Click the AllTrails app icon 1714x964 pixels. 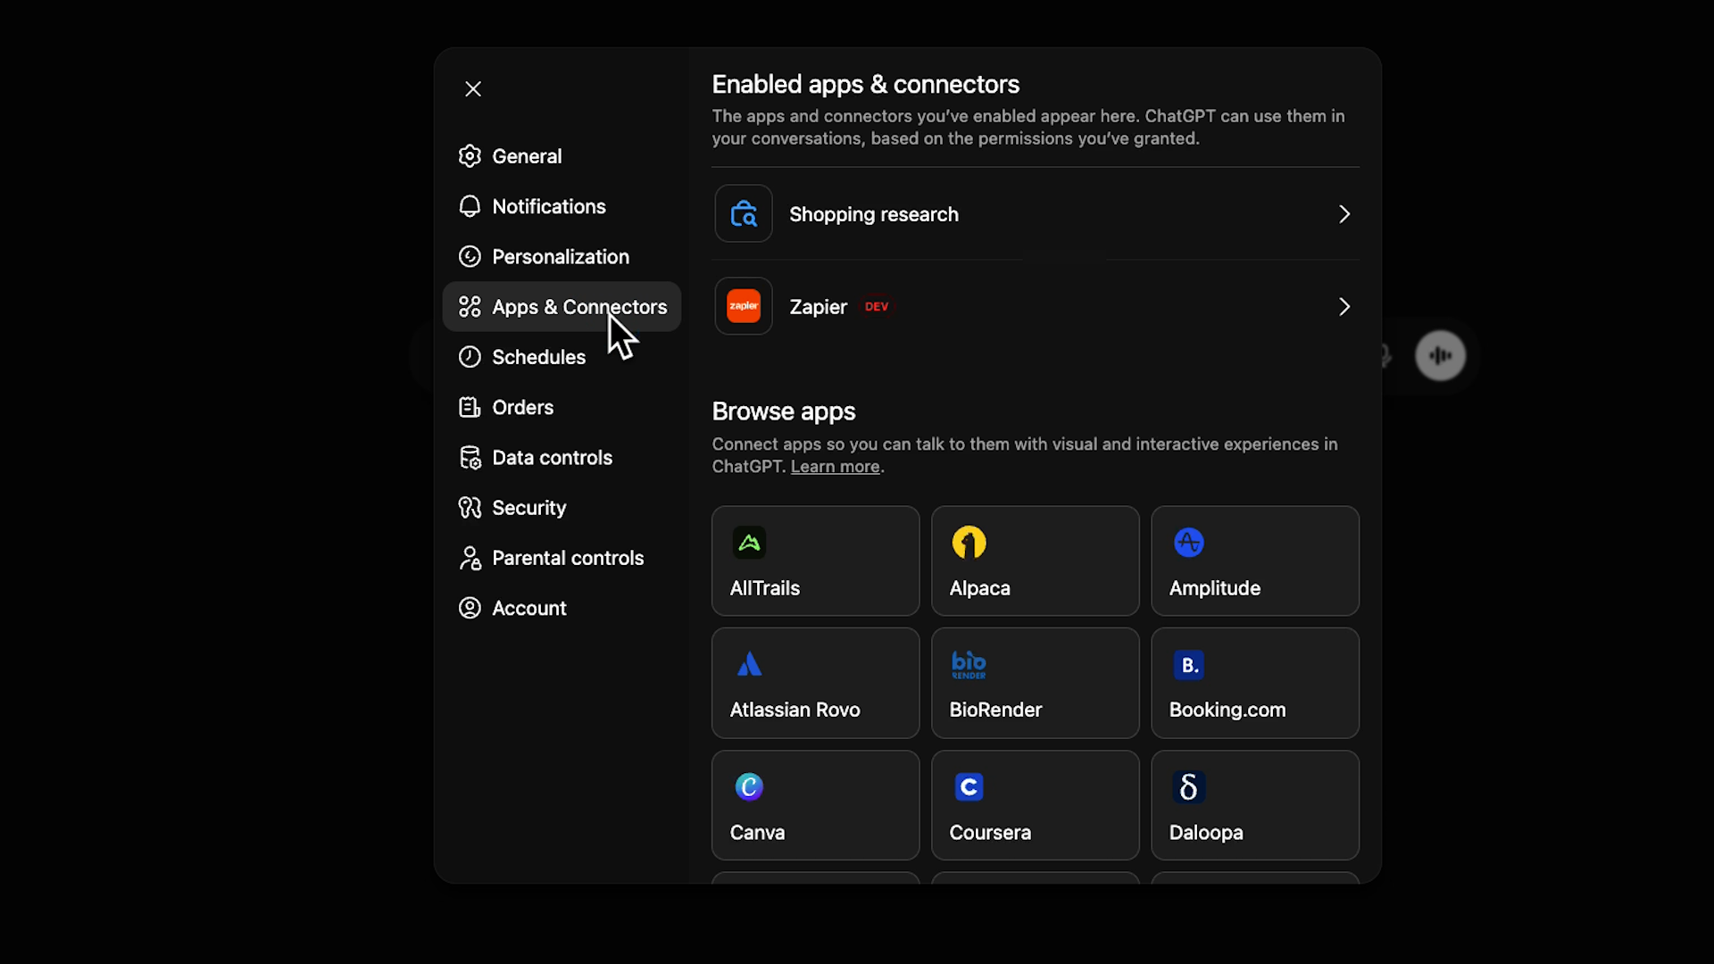click(x=749, y=543)
